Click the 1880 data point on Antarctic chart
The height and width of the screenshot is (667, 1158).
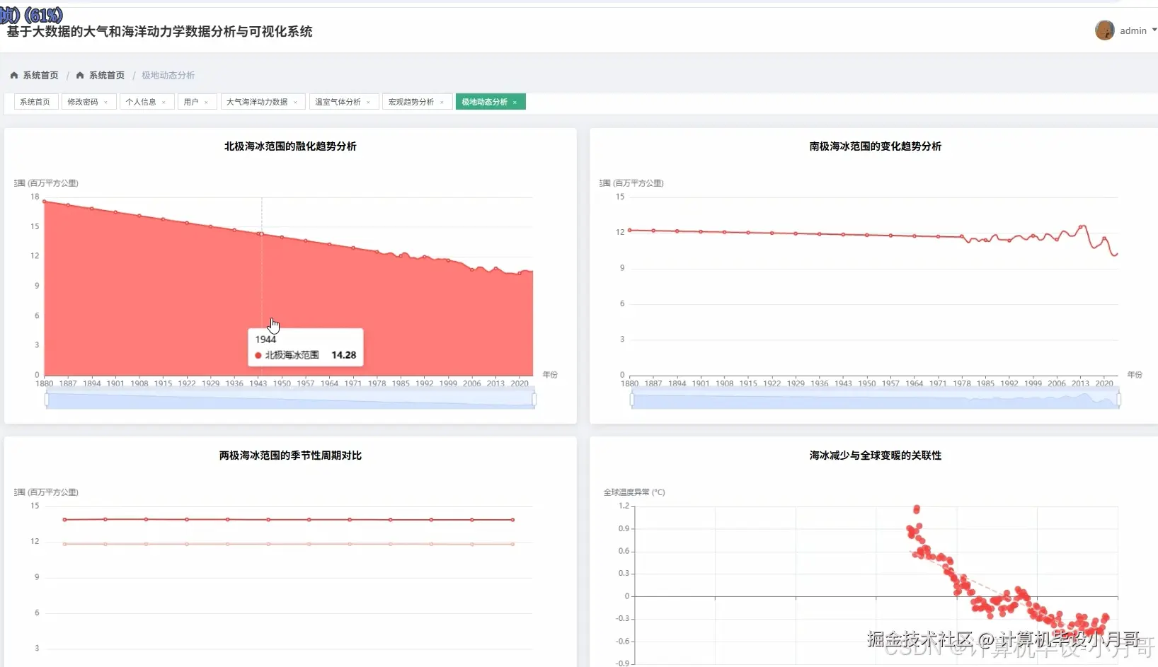point(630,230)
